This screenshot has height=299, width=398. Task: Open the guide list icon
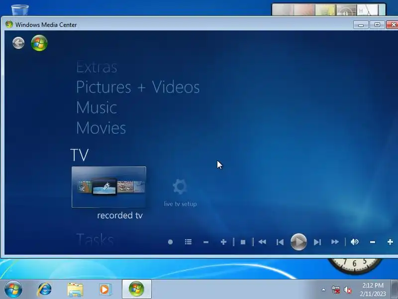[188, 242]
